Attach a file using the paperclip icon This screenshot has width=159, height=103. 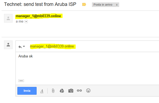53,91
